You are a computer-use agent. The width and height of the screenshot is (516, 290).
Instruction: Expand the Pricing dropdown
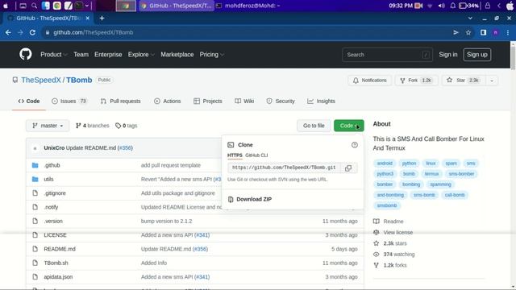click(x=211, y=55)
